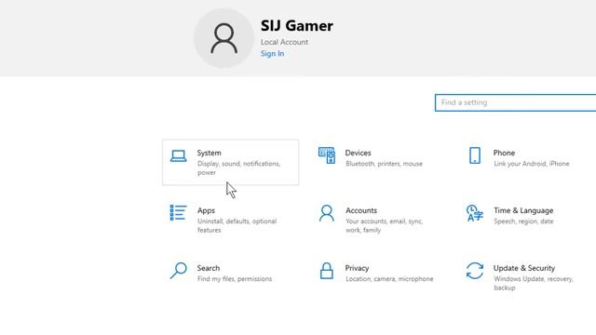Open the Phone settings icon
The width and height of the screenshot is (596, 335).
tap(475, 155)
